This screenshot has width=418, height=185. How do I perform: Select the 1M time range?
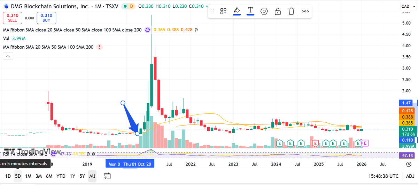[x=28, y=176]
